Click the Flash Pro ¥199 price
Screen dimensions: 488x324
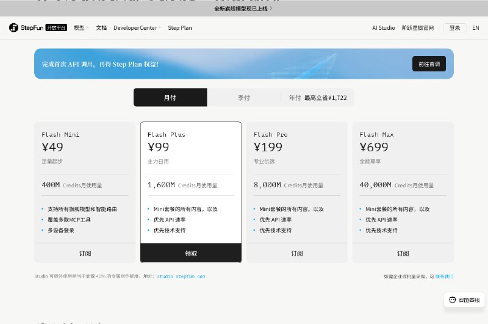[268, 147]
